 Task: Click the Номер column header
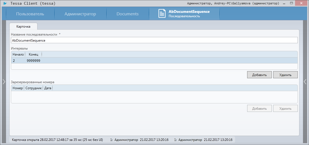click(18, 88)
